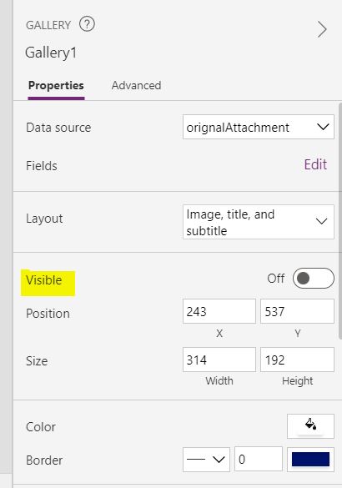
Task: Pick the dark blue Border color swatch
Action: pyautogui.click(x=310, y=460)
